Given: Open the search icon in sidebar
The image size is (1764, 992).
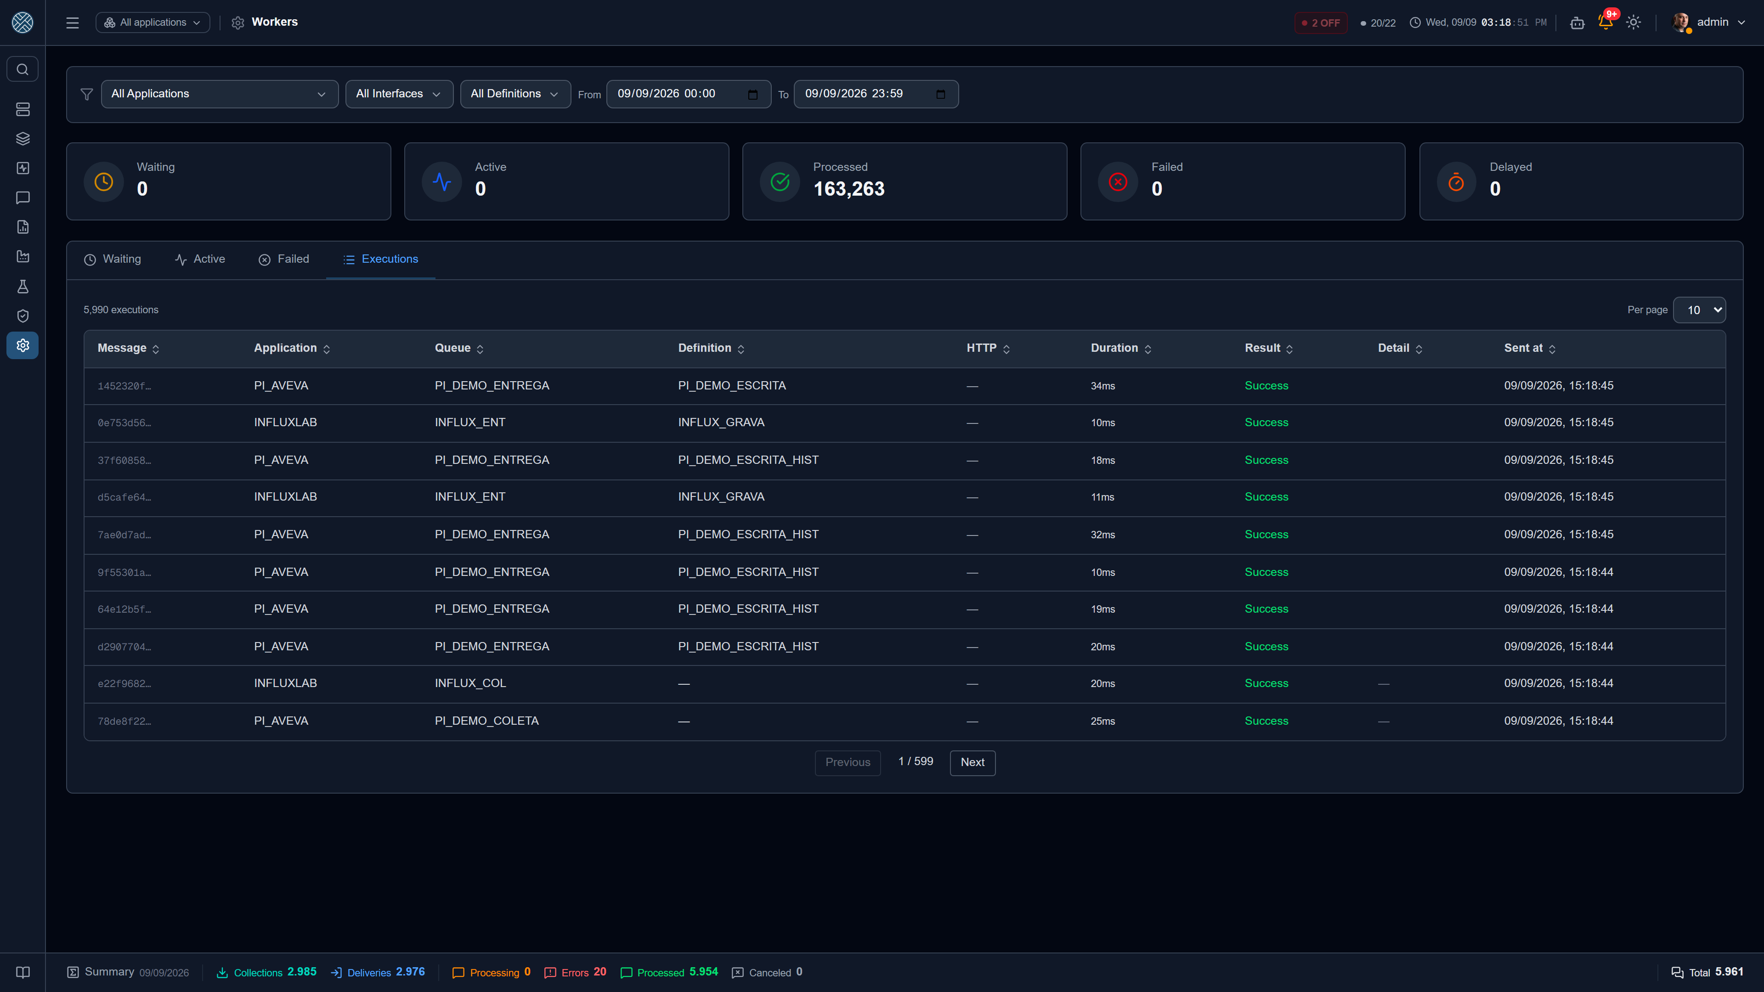Looking at the screenshot, I should coord(23,69).
